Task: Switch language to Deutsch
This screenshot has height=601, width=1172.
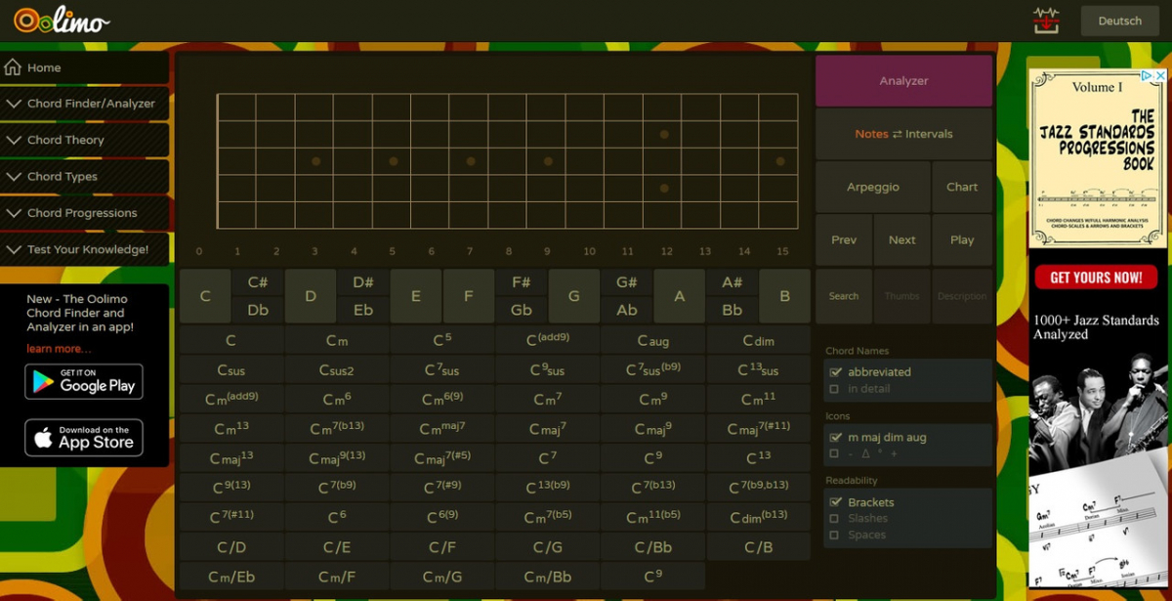Action: tap(1119, 21)
